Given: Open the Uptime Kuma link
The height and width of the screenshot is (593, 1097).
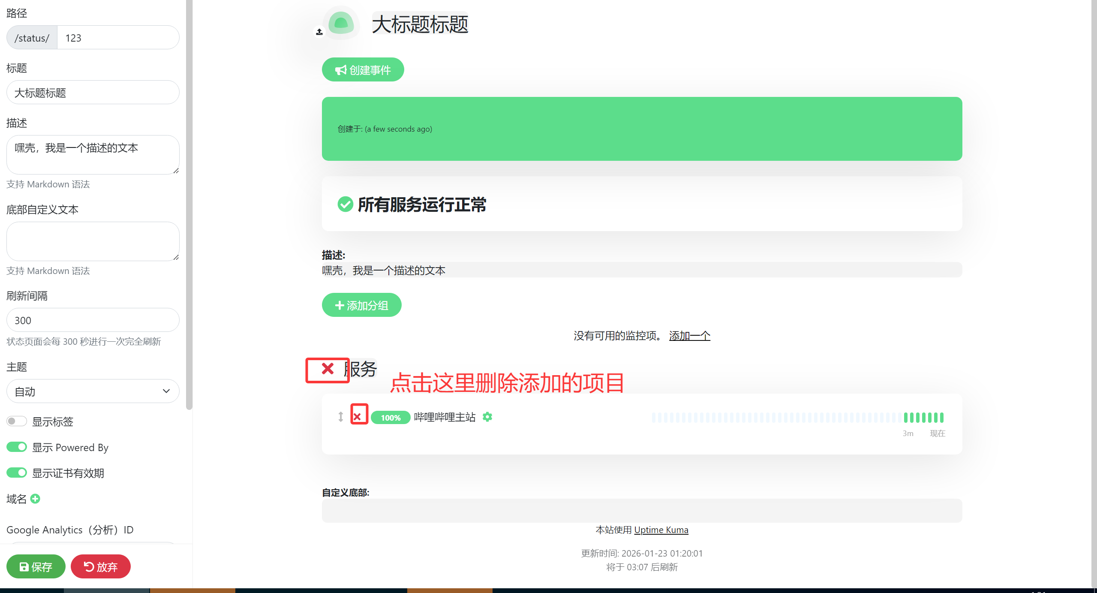Looking at the screenshot, I should [661, 530].
